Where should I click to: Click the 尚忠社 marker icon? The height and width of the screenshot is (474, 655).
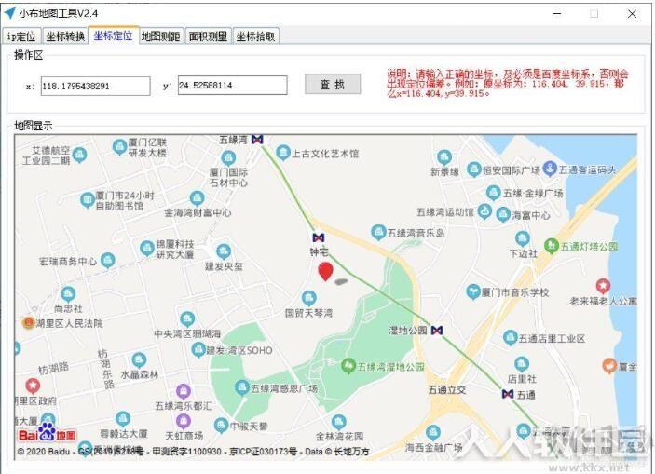68,294
